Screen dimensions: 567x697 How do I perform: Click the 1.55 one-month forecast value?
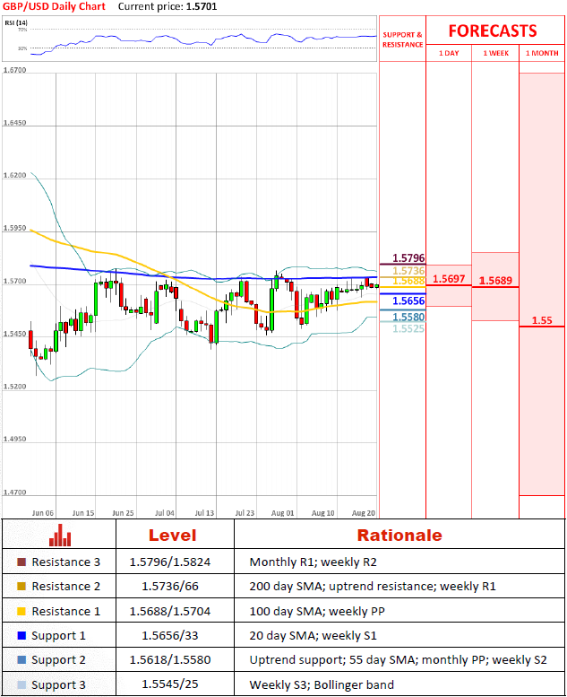[x=541, y=320]
